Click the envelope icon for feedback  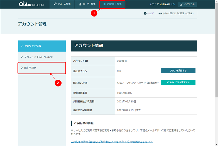coord(160,13)
